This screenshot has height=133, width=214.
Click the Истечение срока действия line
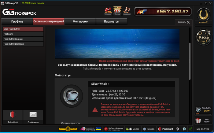124,98
